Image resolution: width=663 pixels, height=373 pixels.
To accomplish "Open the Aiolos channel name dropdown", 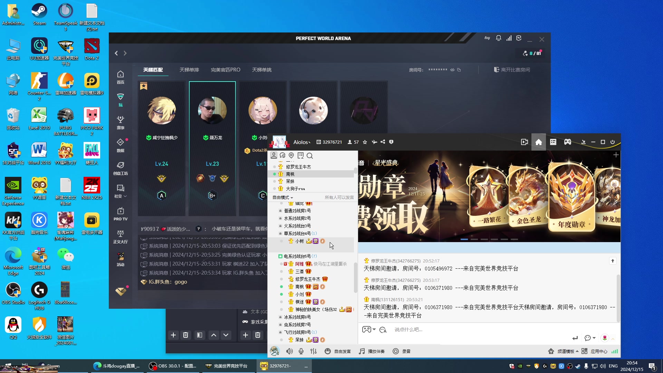I will click(x=302, y=142).
